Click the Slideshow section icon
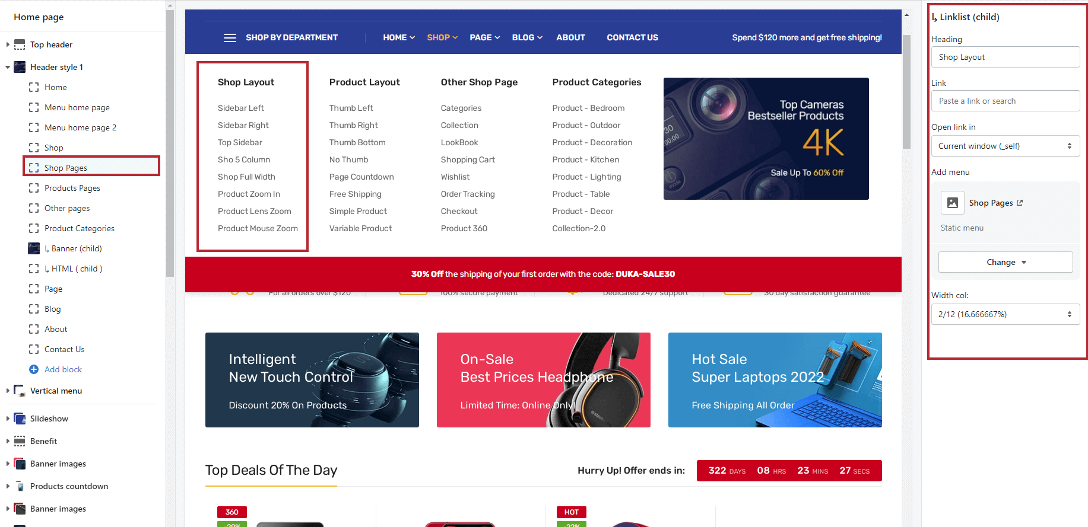The width and height of the screenshot is (1088, 527). 20,419
